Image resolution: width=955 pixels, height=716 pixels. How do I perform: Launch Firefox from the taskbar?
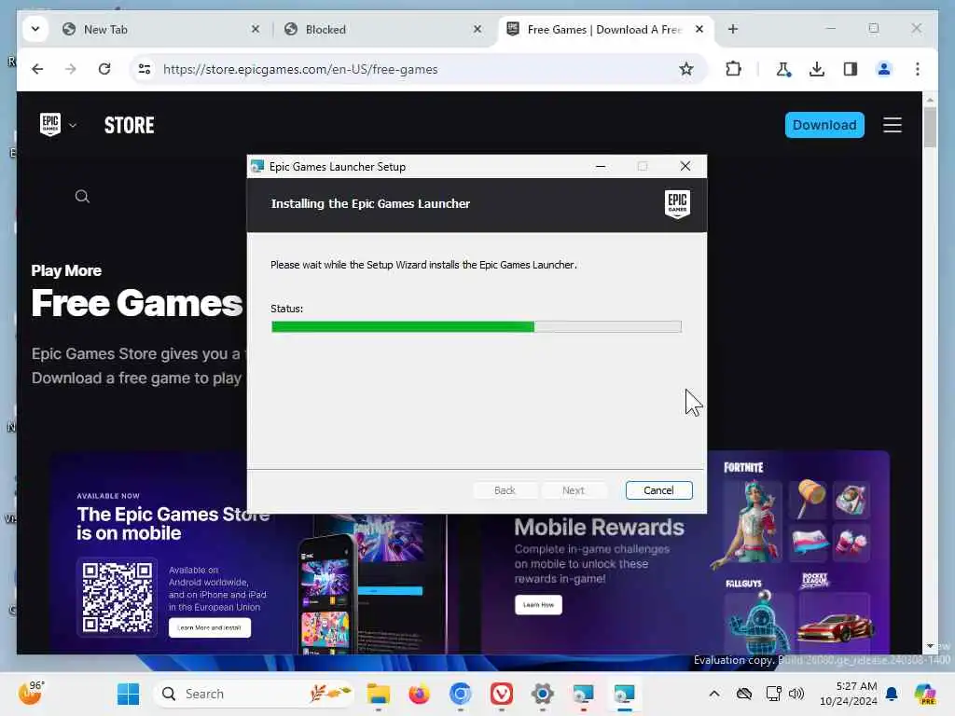(x=419, y=694)
